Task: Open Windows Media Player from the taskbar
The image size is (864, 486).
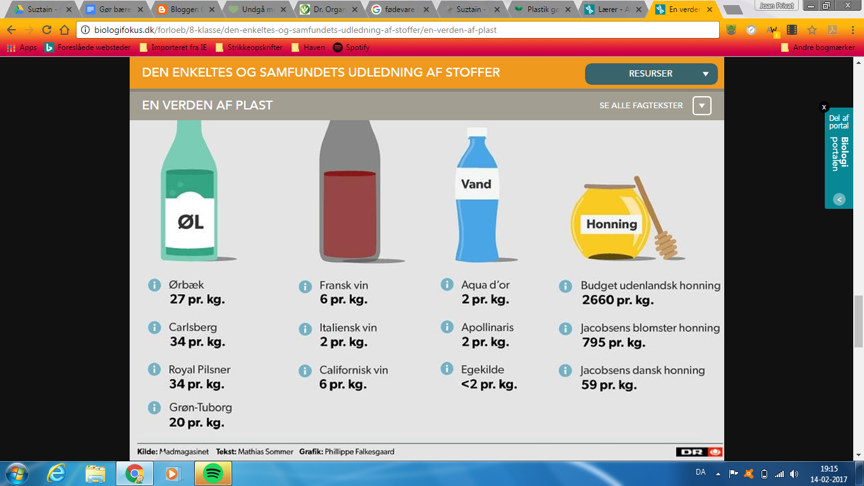Action: [x=171, y=473]
